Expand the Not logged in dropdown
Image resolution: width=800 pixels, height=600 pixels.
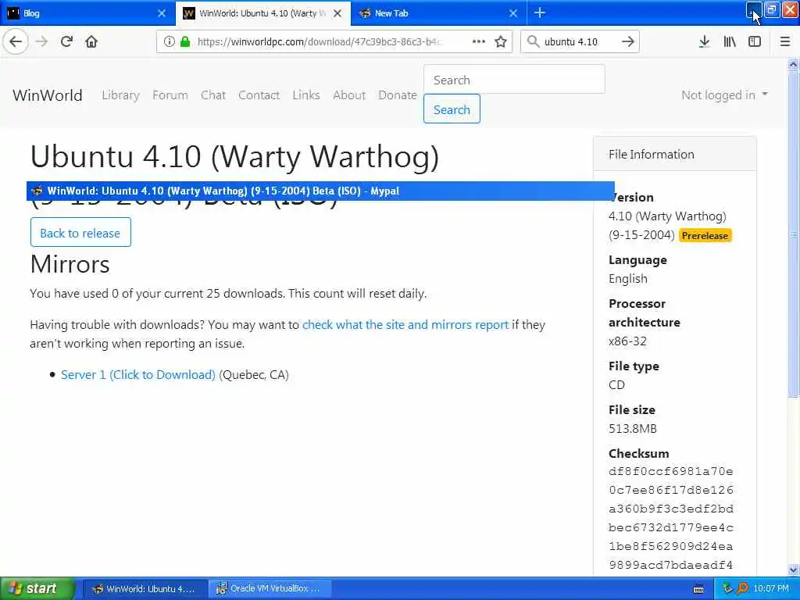coord(724,95)
